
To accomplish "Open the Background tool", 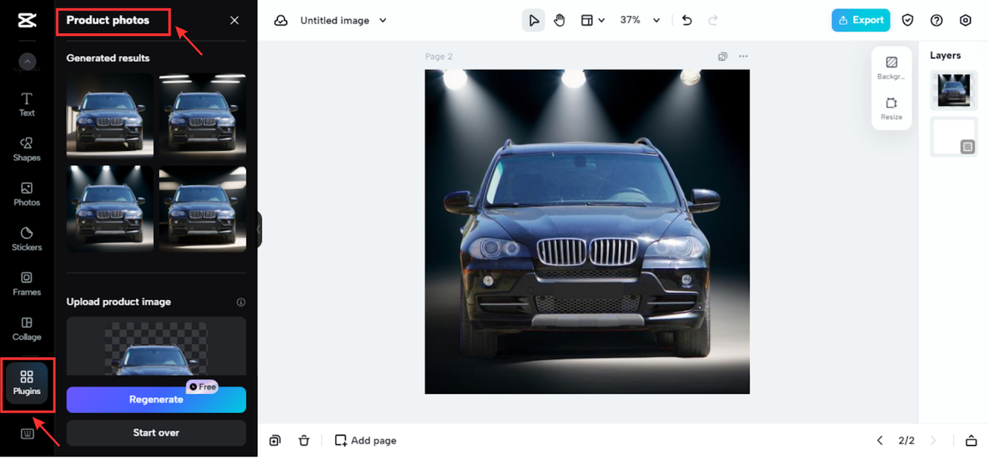I will [x=892, y=68].
